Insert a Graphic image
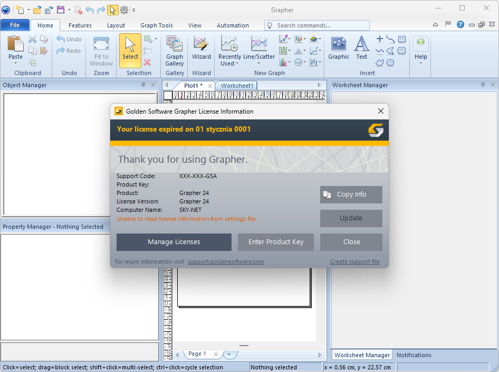Viewport: 499px width, 372px height. (339, 48)
